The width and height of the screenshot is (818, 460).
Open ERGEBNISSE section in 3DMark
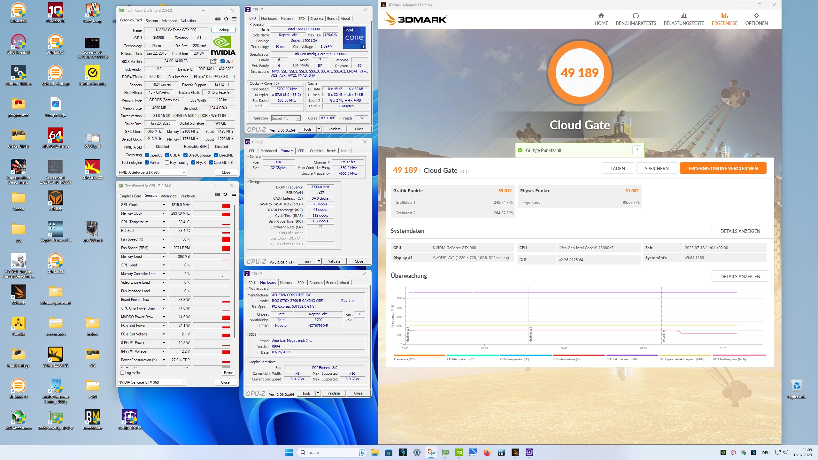[x=724, y=19]
